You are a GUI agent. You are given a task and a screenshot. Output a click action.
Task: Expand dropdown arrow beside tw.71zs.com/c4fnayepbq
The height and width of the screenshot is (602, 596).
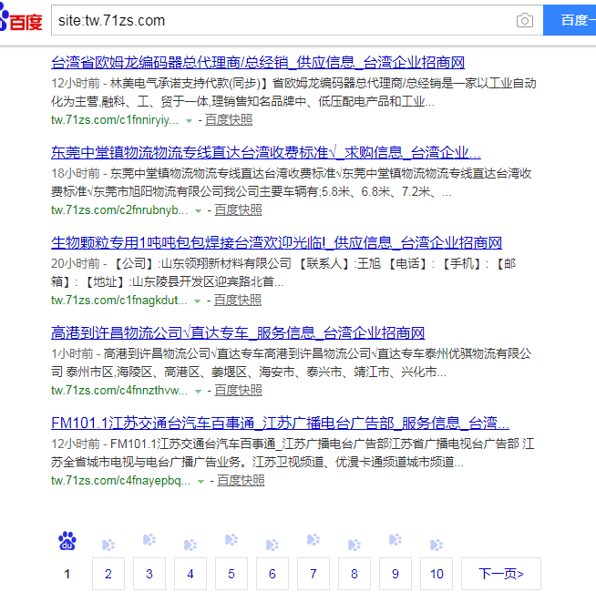click(200, 481)
